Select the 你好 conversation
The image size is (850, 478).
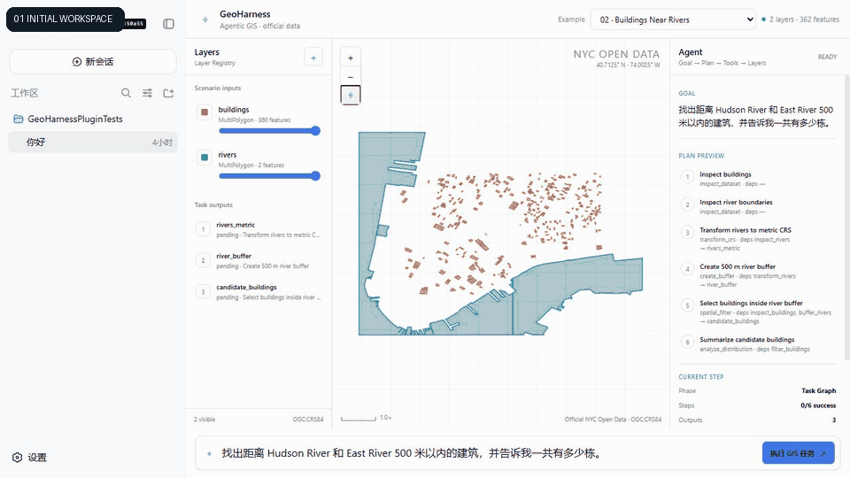click(x=93, y=142)
